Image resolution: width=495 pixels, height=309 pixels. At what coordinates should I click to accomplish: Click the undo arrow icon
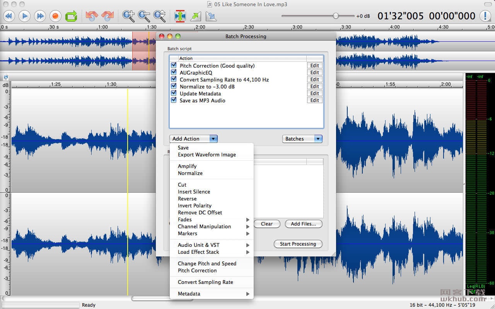tap(92, 16)
